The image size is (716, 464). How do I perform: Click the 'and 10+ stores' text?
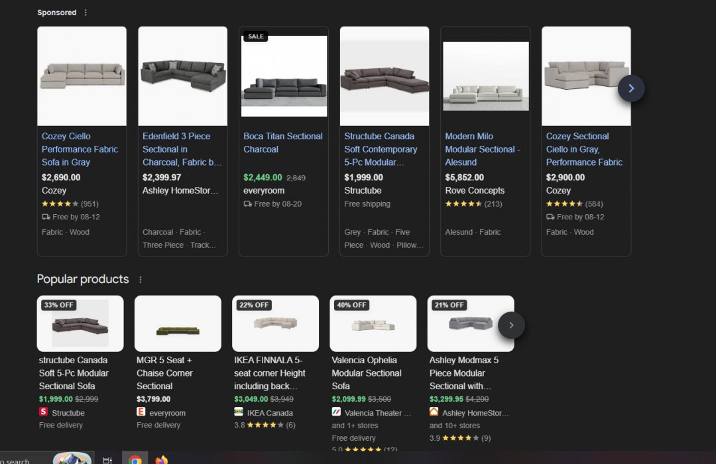[454, 425]
